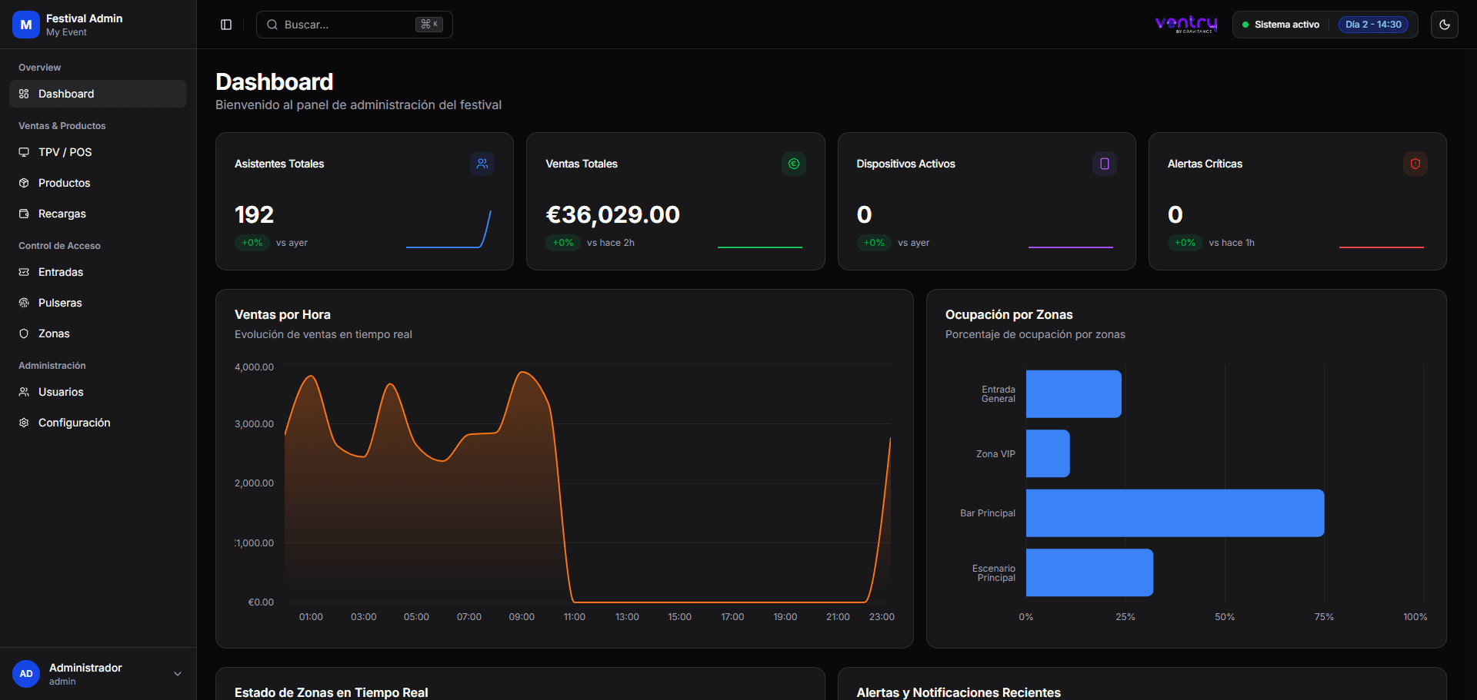Open the keyboard shortcut badge in search
This screenshot has width=1477, height=700.
429,24
